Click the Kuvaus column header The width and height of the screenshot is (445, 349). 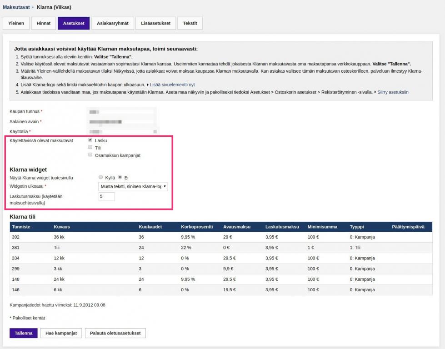(x=62, y=227)
